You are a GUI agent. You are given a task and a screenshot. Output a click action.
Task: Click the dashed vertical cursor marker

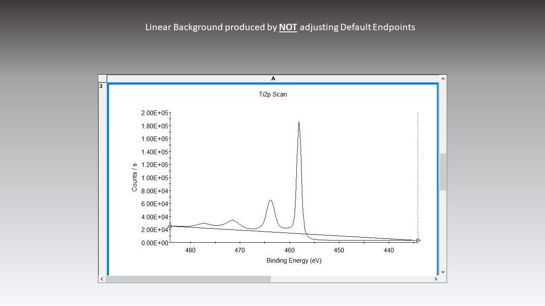(418, 170)
